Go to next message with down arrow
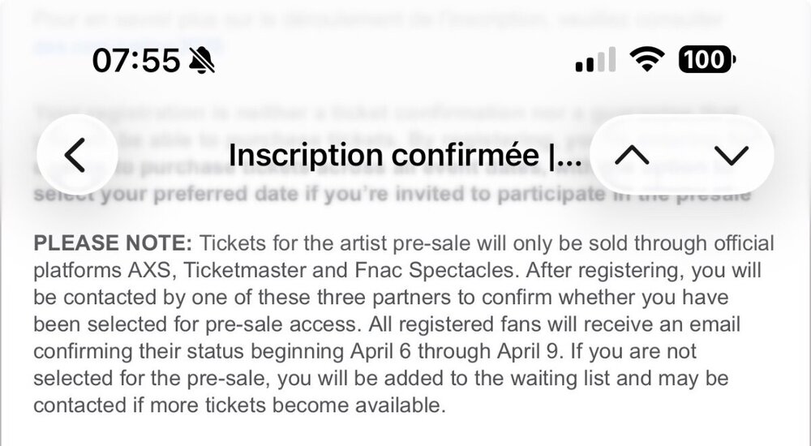811x446 pixels. pyautogui.click(x=731, y=155)
